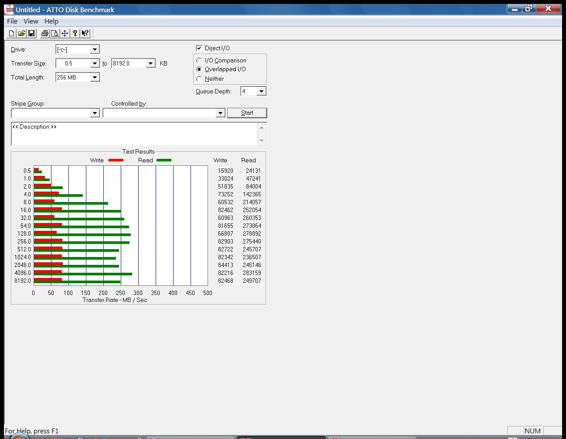Click the ATTO application icon in title bar
The width and height of the screenshot is (566, 439).
click(x=9, y=10)
